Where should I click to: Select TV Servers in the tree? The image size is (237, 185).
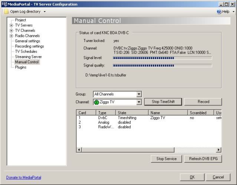click(x=24, y=25)
